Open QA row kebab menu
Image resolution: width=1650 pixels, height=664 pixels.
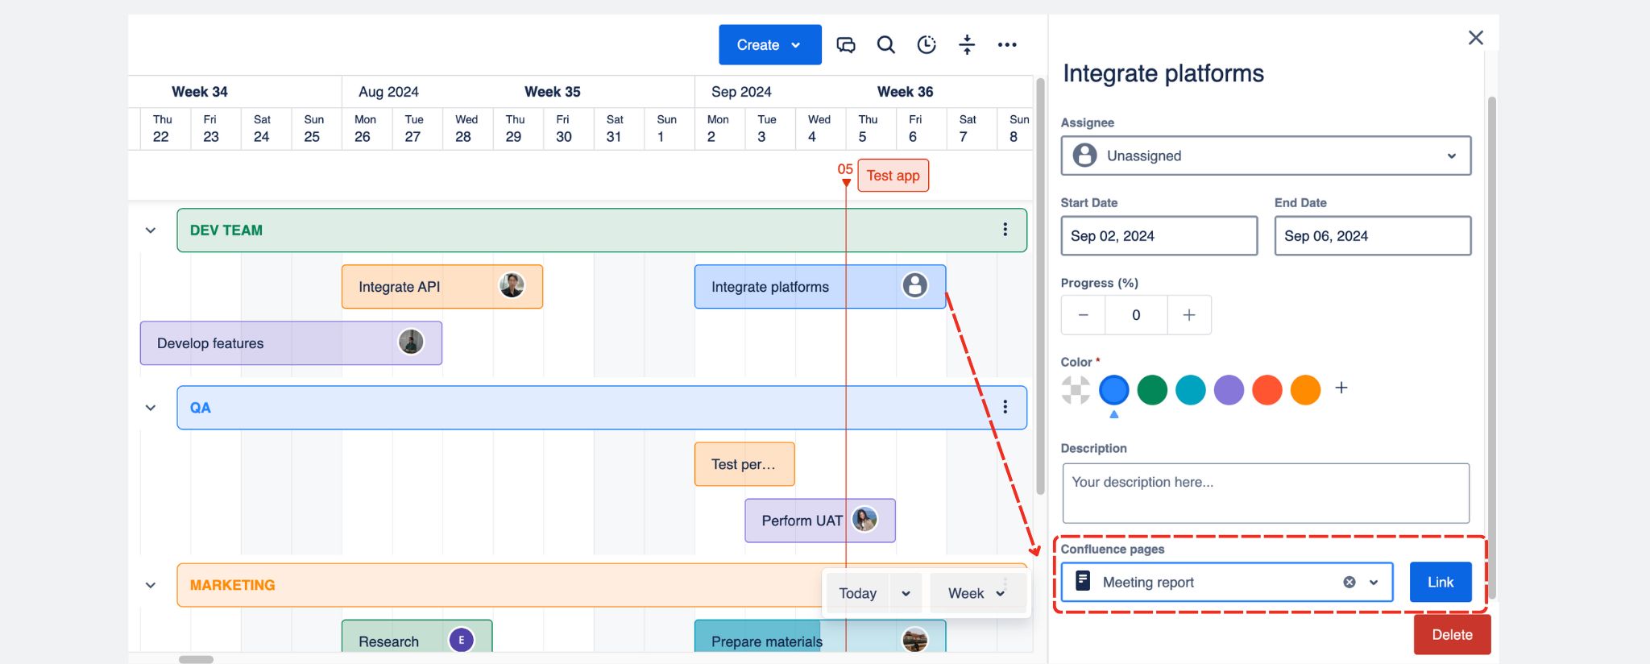pyautogui.click(x=1005, y=407)
